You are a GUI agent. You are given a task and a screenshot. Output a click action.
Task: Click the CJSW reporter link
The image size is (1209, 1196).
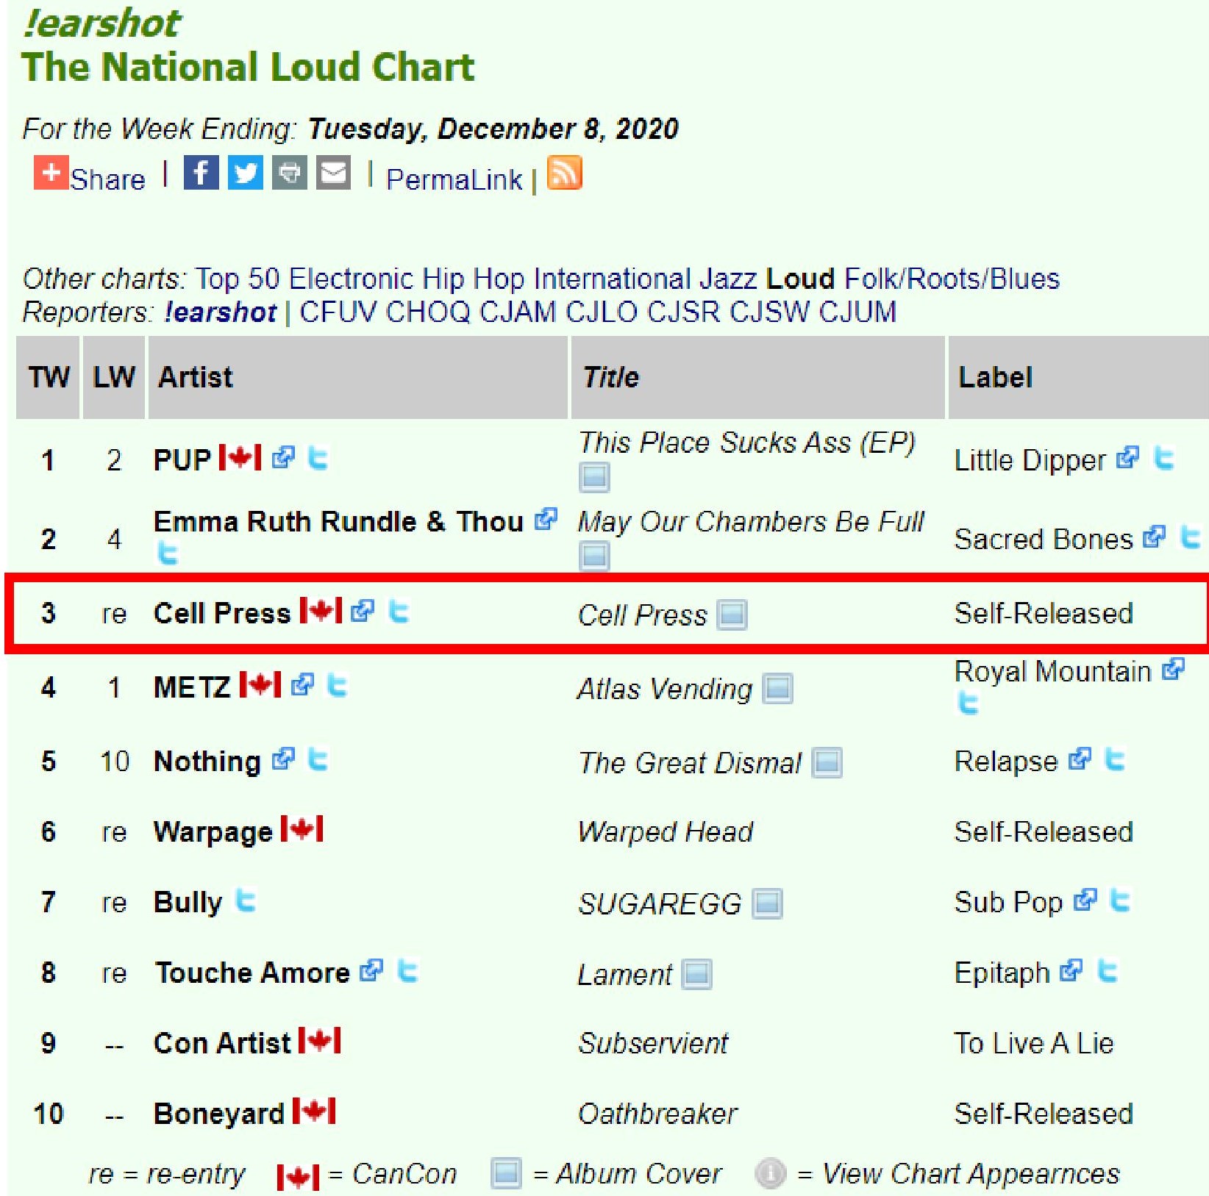point(769,312)
